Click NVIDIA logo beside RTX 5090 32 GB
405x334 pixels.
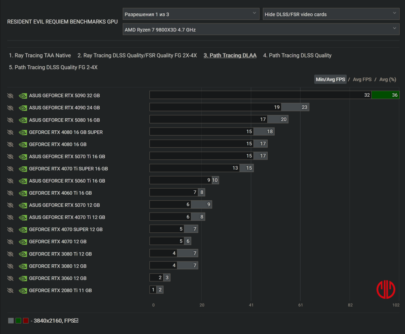click(23, 96)
